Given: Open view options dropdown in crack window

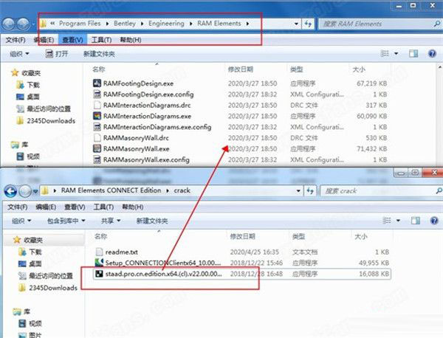Looking at the screenshot, I should point(398,221).
